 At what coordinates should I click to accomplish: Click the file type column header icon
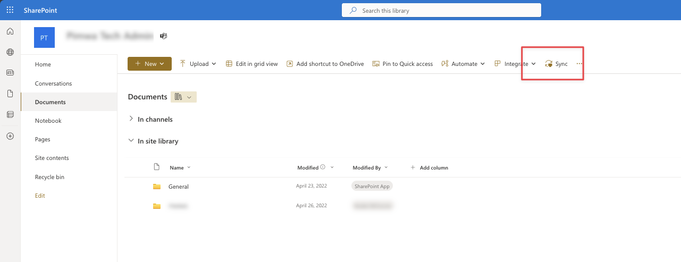[x=156, y=167]
